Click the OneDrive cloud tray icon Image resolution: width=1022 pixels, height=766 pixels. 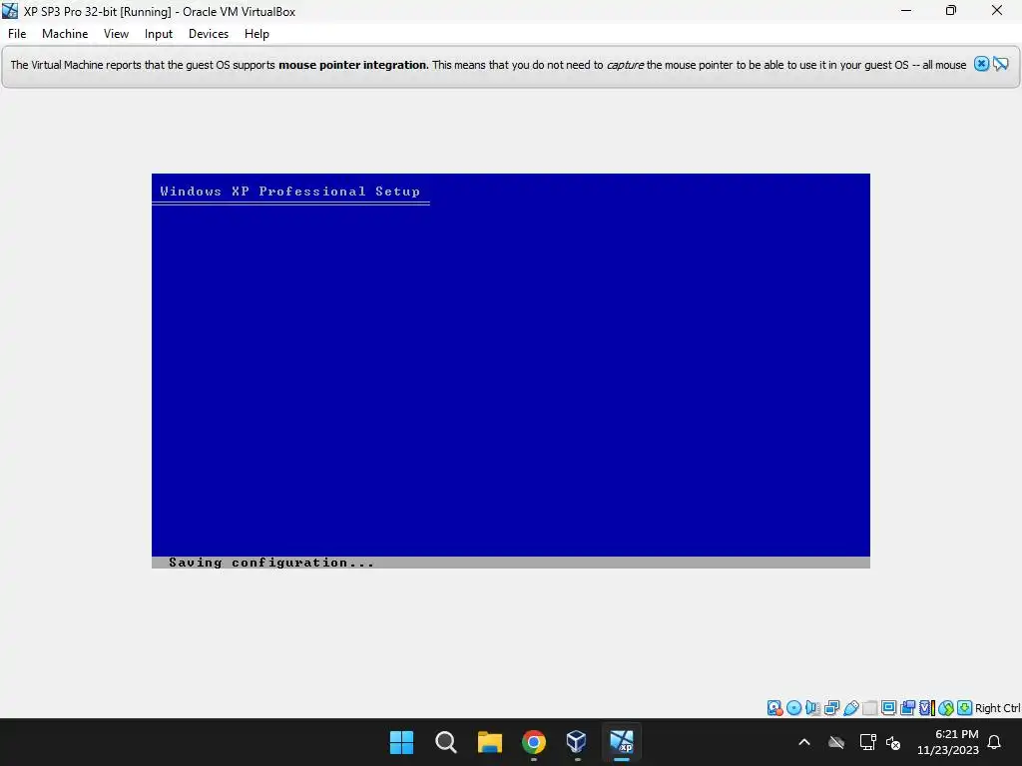[x=836, y=742]
